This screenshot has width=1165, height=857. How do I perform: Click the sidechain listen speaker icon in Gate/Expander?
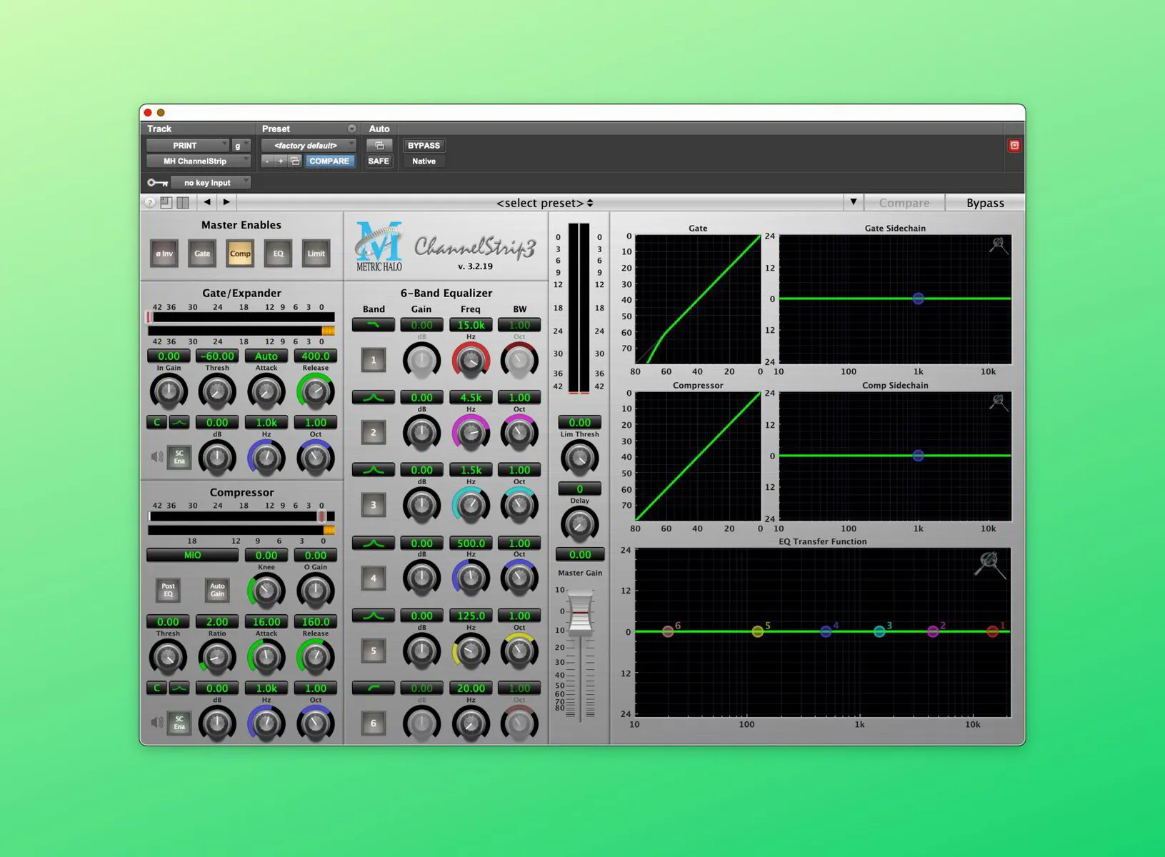[x=157, y=456]
